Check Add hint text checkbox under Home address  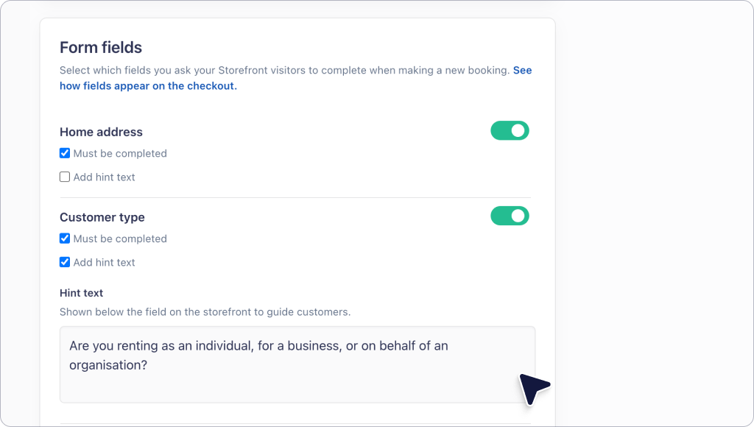65,177
